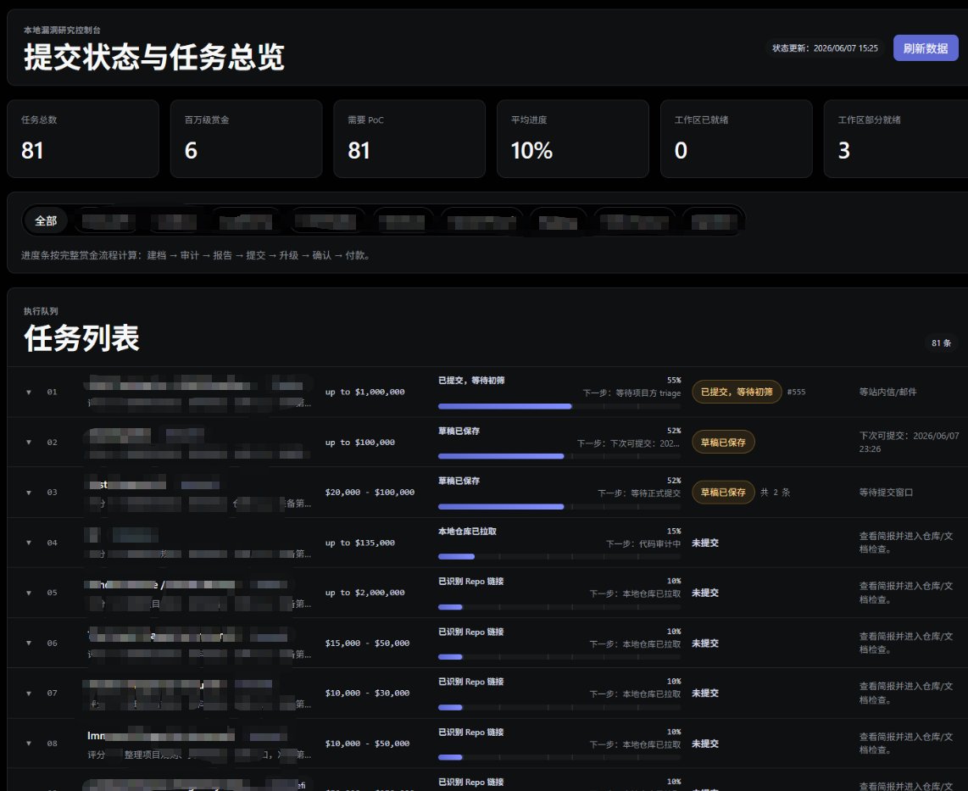Click the 下次可提交 date note in row 02's last column
The width and height of the screenshot is (968, 791).
coord(909,442)
